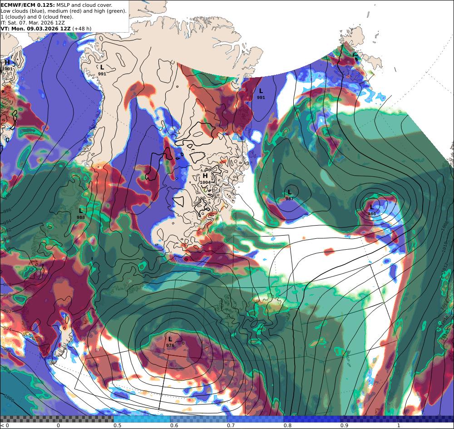Image resolution: width=454 pixels, height=429 pixels.
Task: Click the '1016' isobar label
Action: click(x=446, y=321)
